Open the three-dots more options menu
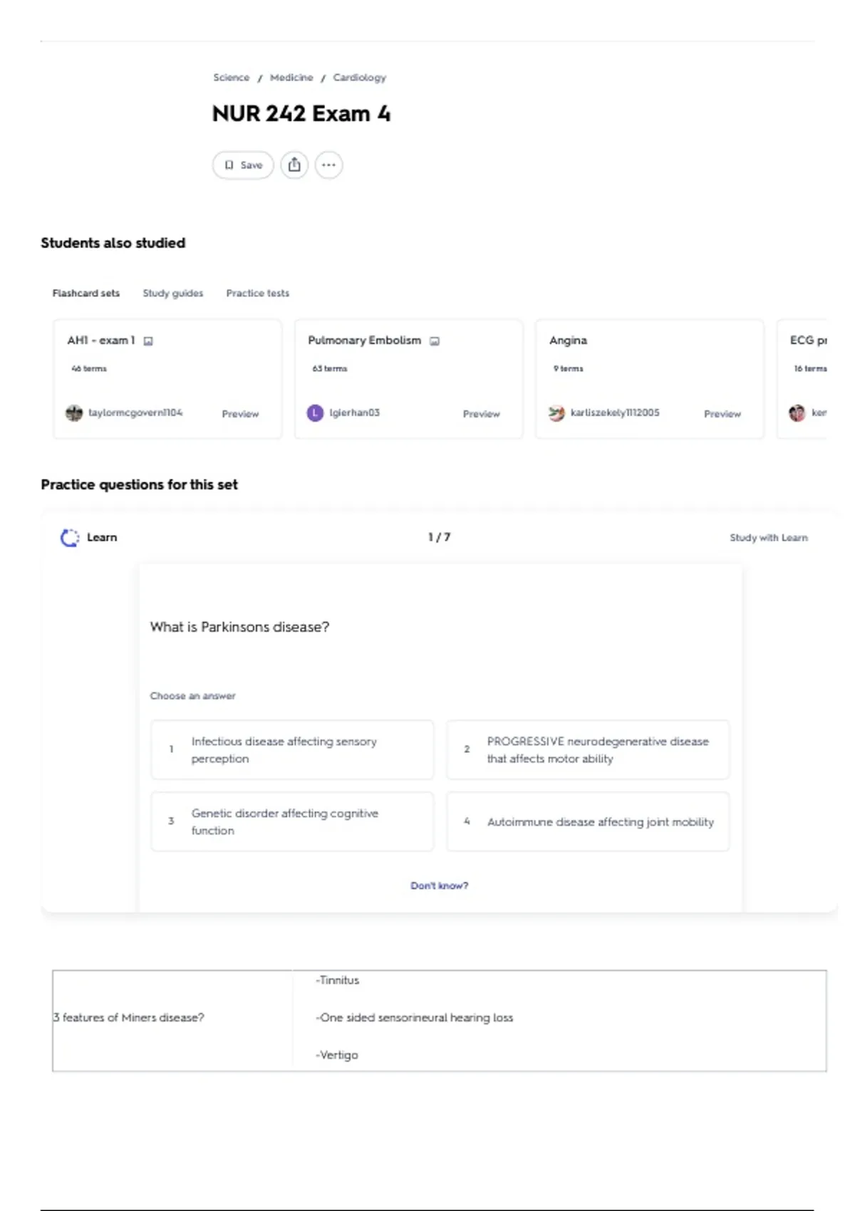This screenshot has height=1211, width=855. [328, 165]
